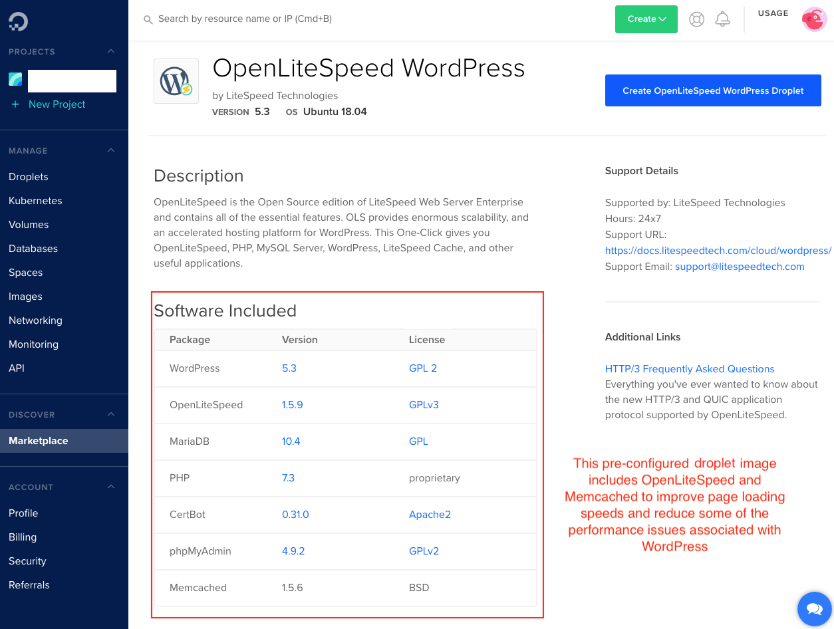
Task: Open PHP version 7.3 link
Action: [288, 478]
